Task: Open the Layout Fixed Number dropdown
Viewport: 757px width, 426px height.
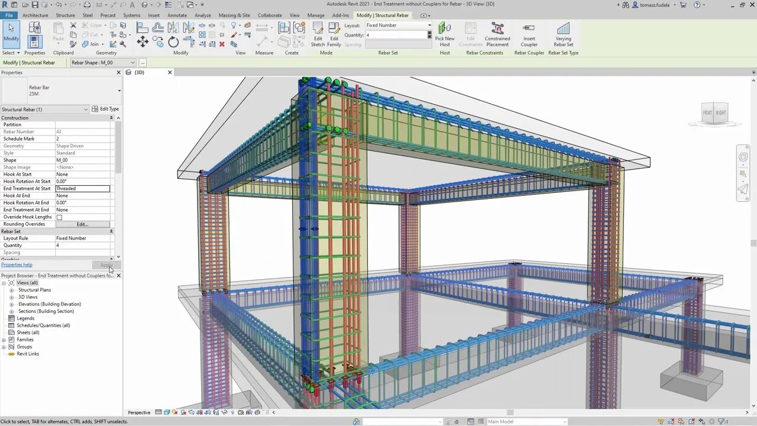Action: (398, 25)
